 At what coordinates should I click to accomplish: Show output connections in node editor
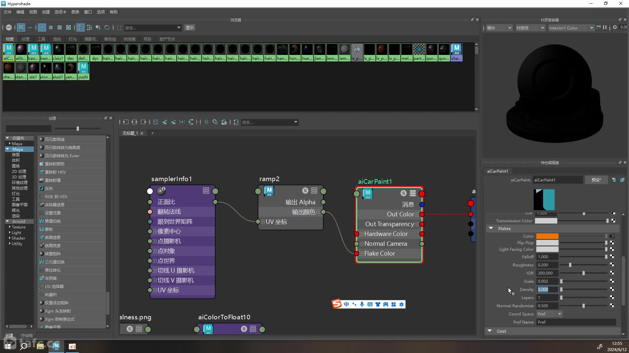click(x=143, y=122)
